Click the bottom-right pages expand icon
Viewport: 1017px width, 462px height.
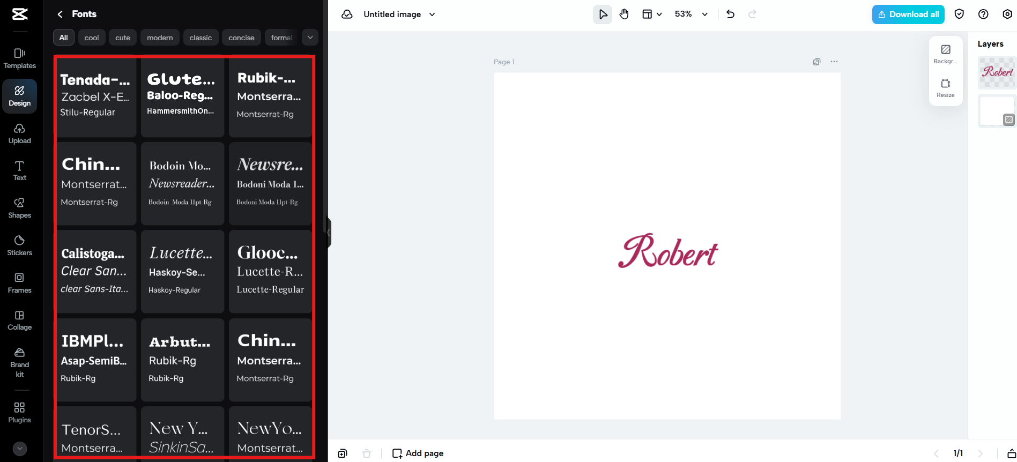pos(1012,453)
